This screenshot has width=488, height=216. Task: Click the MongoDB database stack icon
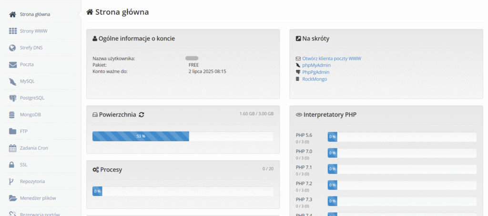click(x=12, y=115)
